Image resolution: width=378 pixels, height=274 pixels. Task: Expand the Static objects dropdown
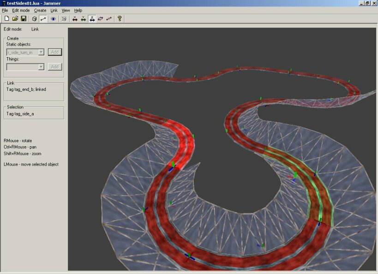click(x=41, y=52)
